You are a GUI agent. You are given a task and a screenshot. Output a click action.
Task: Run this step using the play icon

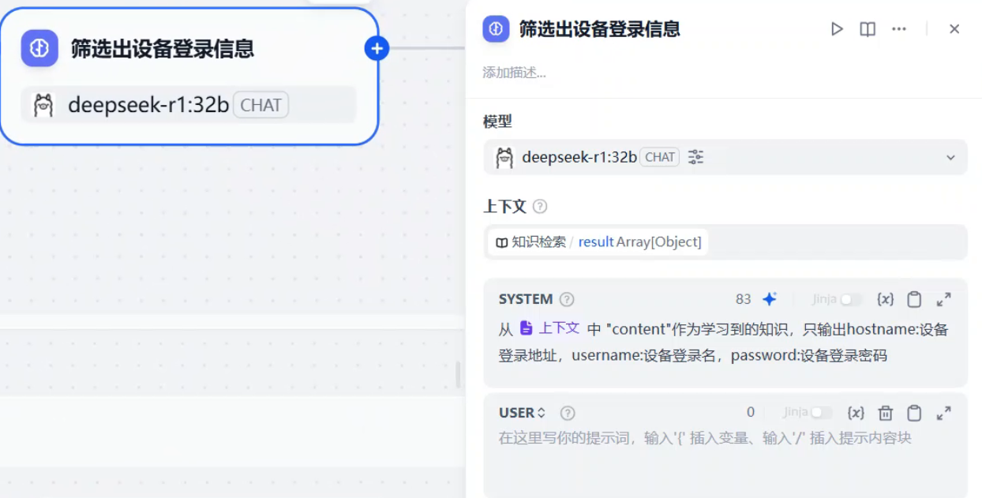(x=837, y=29)
